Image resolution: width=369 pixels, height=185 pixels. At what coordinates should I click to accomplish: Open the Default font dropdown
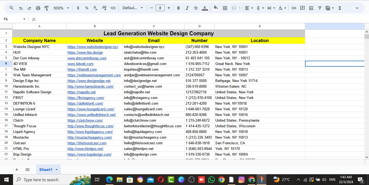[133, 8]
